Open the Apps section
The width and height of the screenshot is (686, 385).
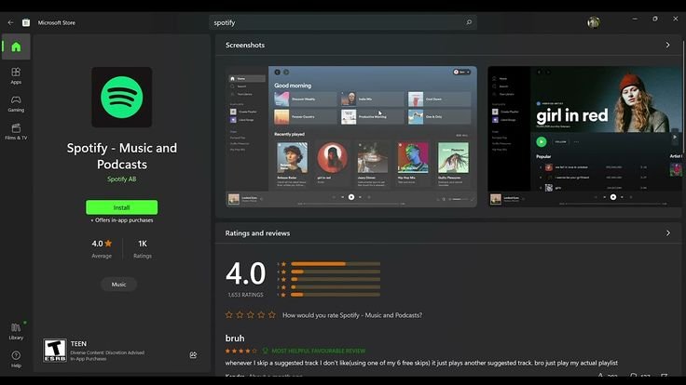(16, 76)
